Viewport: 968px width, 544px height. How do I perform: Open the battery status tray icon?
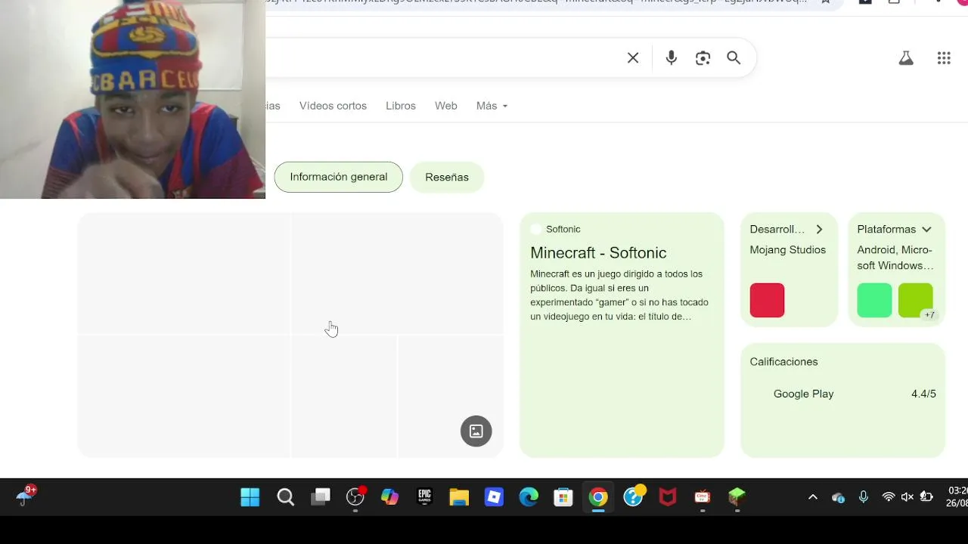[x=927, y=497]
